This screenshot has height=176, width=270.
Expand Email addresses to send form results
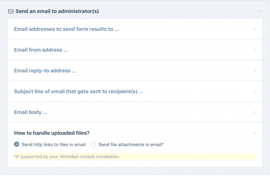(x=135, y=29)
